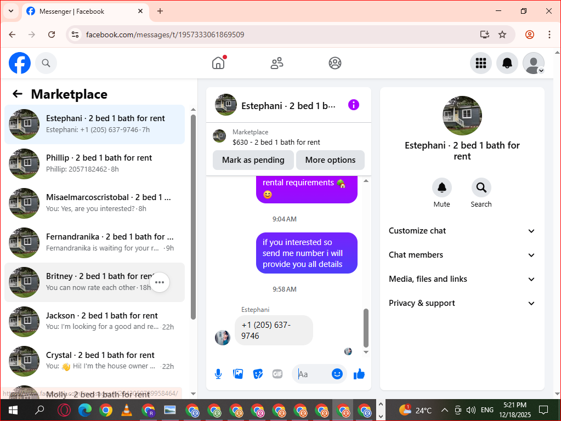Attach a photo or file
The height and width of the screenshot is (421, 561).
238,374
